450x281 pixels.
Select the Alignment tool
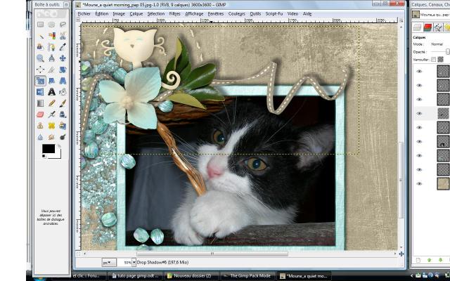point(41,70)
